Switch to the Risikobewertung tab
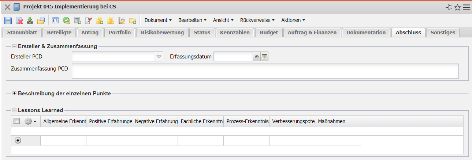This screenshot has height=160, width=472. (162, 33)
